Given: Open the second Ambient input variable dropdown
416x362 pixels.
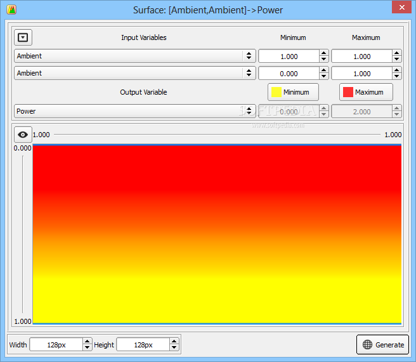Looking at the screenshot, I should (x=135, y=73).
